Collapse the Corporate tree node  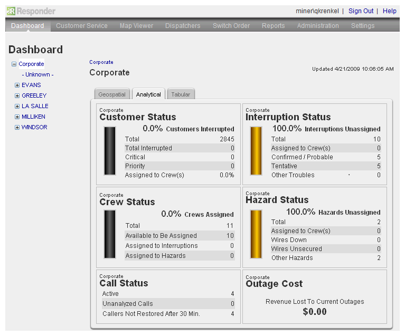coord(14,64)
